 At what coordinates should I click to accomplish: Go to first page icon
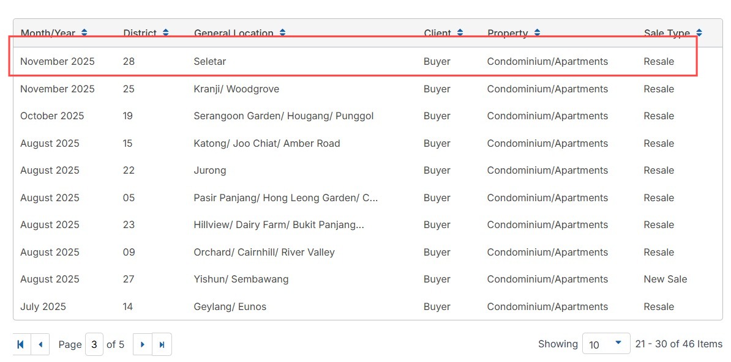(x=21, y=344)
